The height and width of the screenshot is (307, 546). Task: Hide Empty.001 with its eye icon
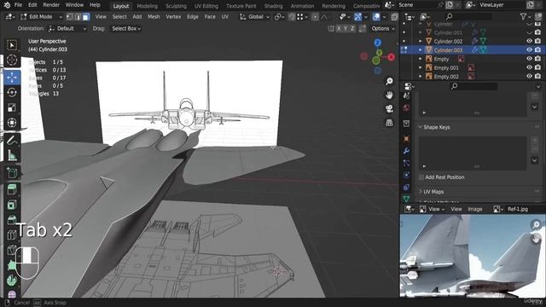(529, 67)
